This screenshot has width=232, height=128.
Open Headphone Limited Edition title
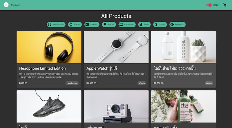42,68
